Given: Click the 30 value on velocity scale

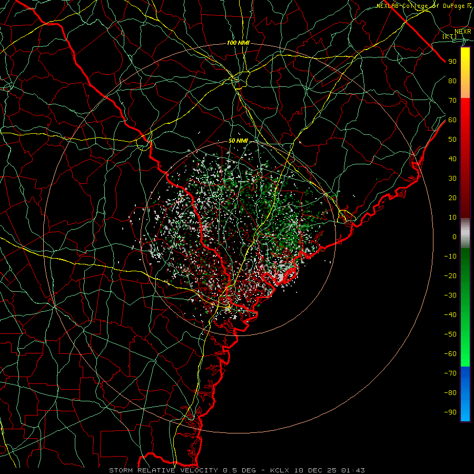Looking at the screenshot, I should pos(452,179).
